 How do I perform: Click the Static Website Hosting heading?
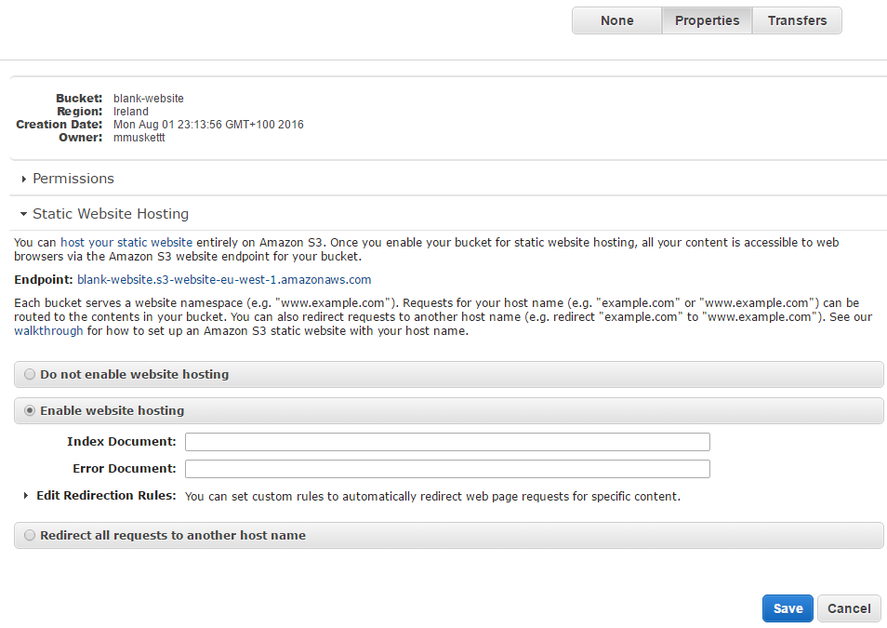(x=111, y=213)
